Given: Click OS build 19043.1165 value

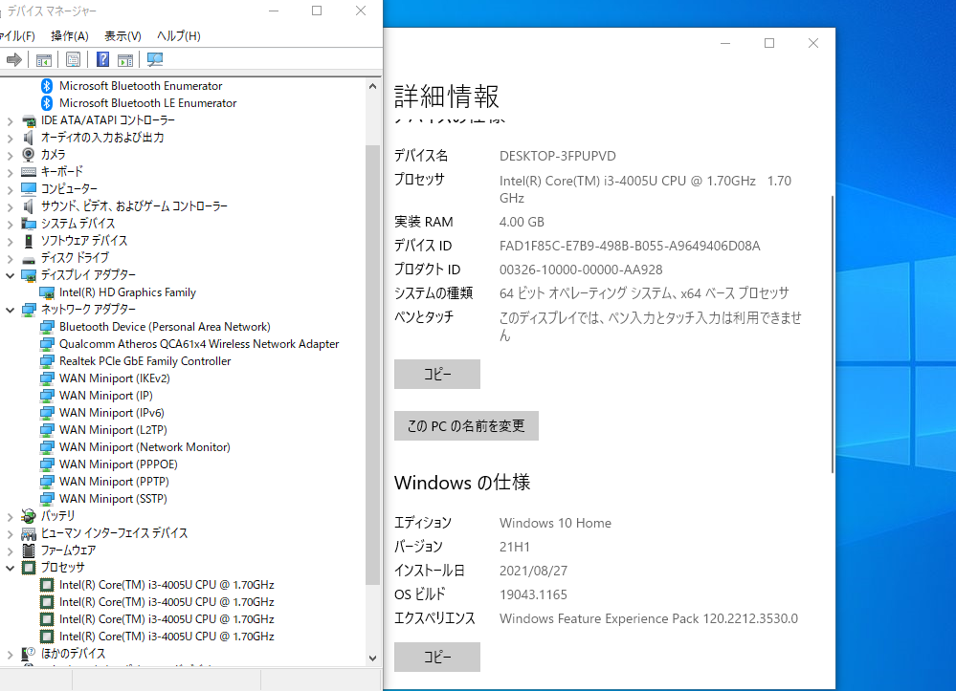Looking at the screenshot, I should [533, 594].
